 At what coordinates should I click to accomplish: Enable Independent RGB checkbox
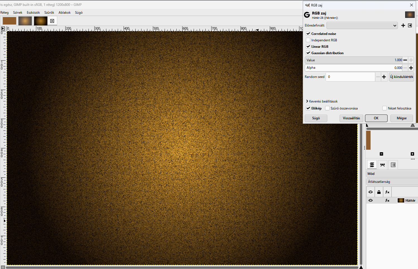tap(308, 40)
